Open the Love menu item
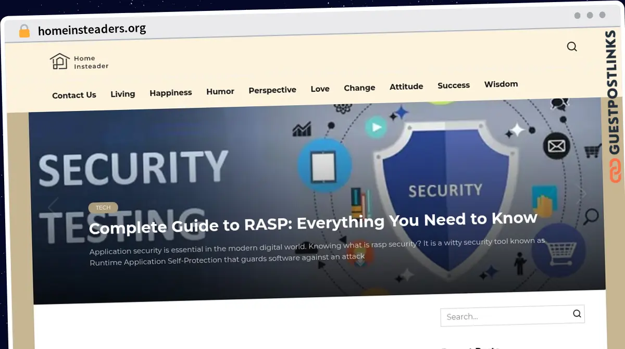 coord(320,89)
